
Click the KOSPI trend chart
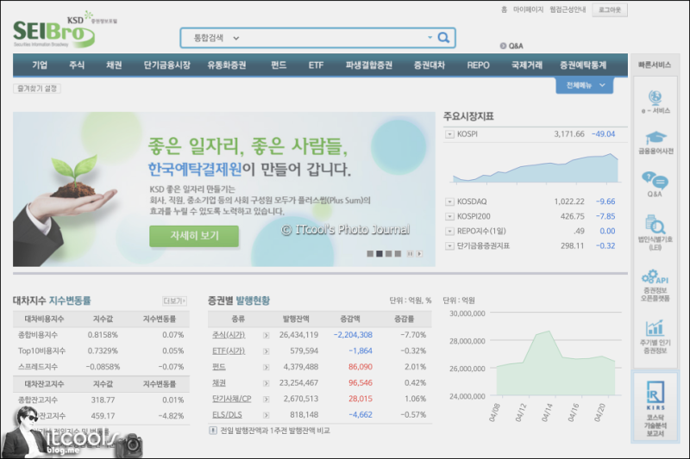(535, 167)
